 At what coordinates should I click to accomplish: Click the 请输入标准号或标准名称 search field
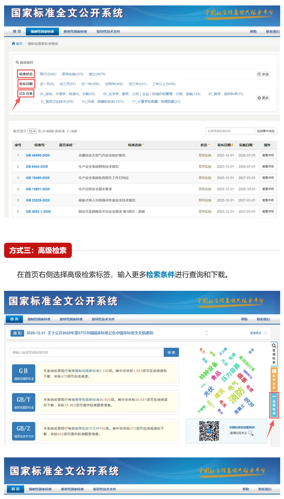click(87, 352)
